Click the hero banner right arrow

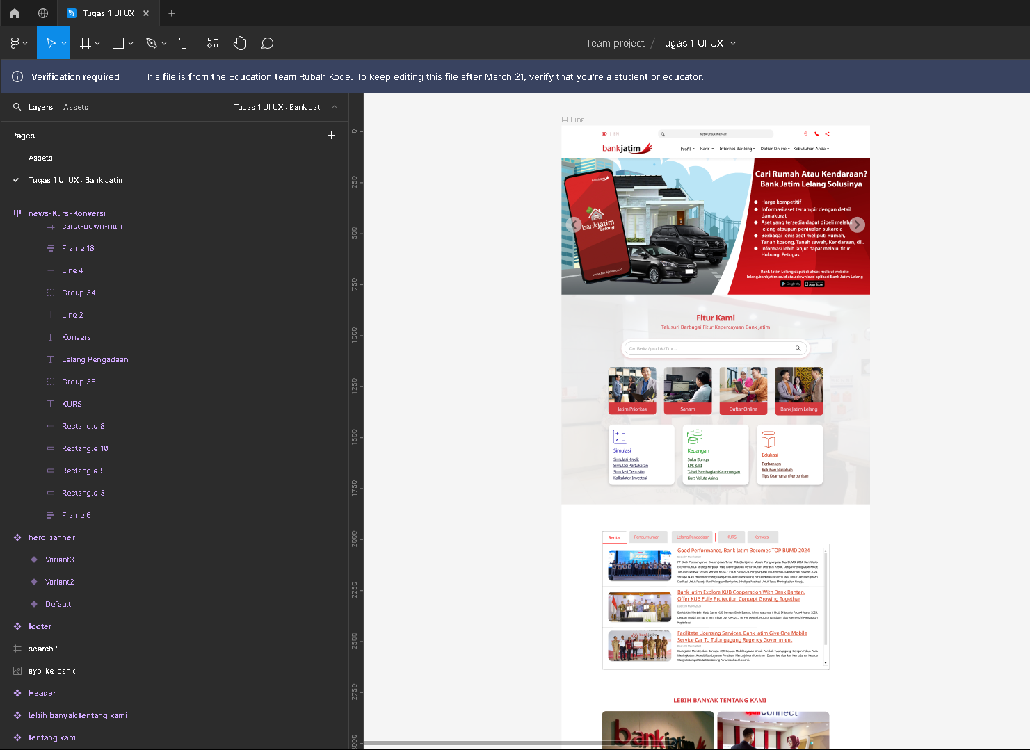pos(857,225)
